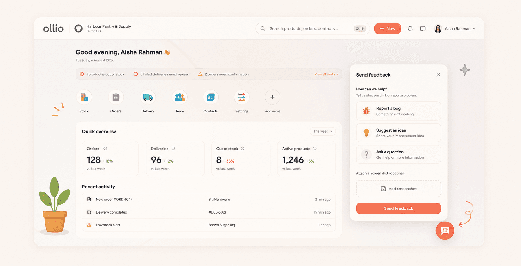Screen dimensions: 521x266
Task: Open the Contacts shortcut icon
Action: [x=211, y=97]
